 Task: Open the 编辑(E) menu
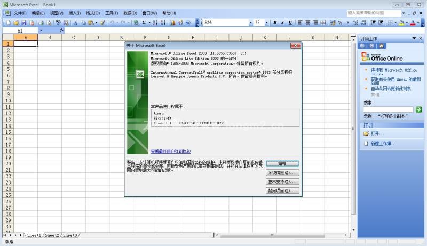[x=38, y=13]
